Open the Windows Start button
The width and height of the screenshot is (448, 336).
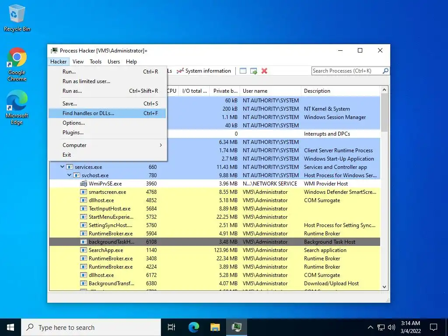pos(10,327)
